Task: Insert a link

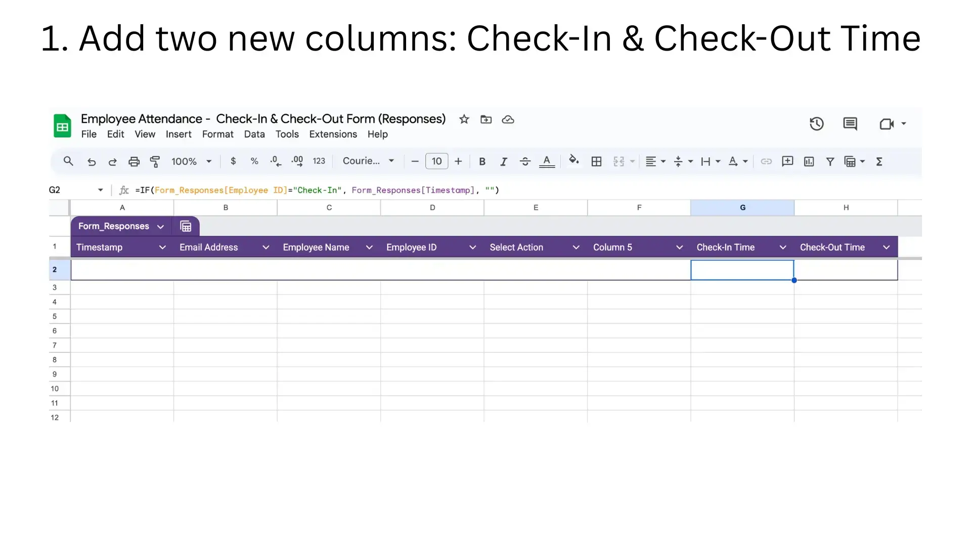Action: click(766, 161)
